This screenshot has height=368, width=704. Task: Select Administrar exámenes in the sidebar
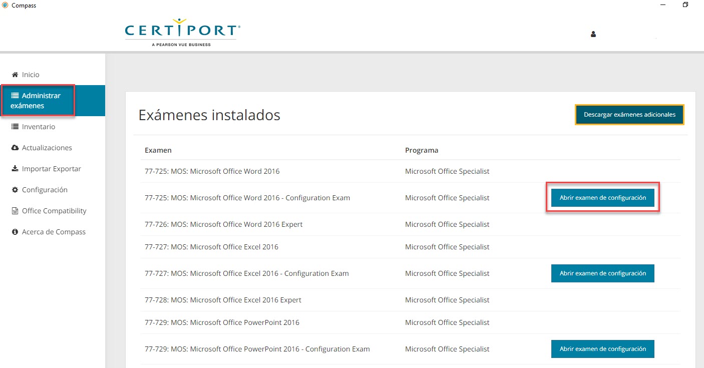coord(53,101)
